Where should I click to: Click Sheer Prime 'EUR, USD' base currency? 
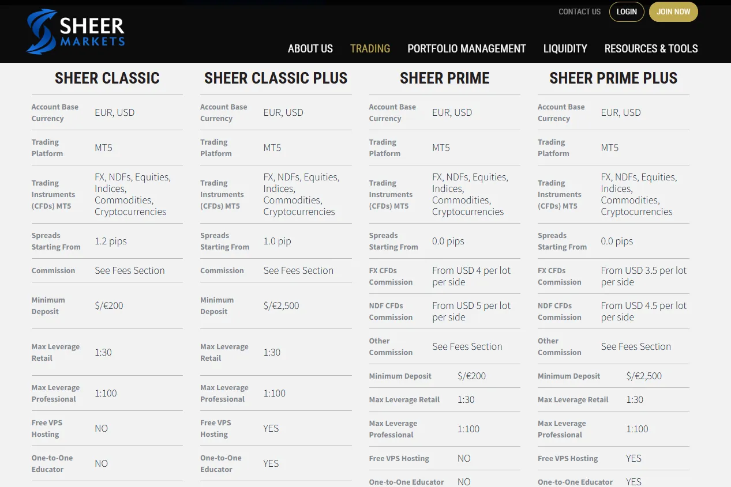452,112
